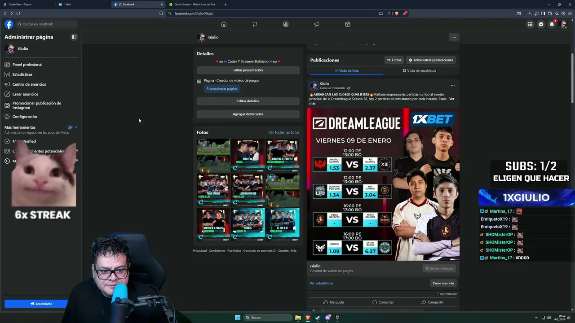Click Promocionar página button
Screen dimensions: 575x323
[222, 88]
